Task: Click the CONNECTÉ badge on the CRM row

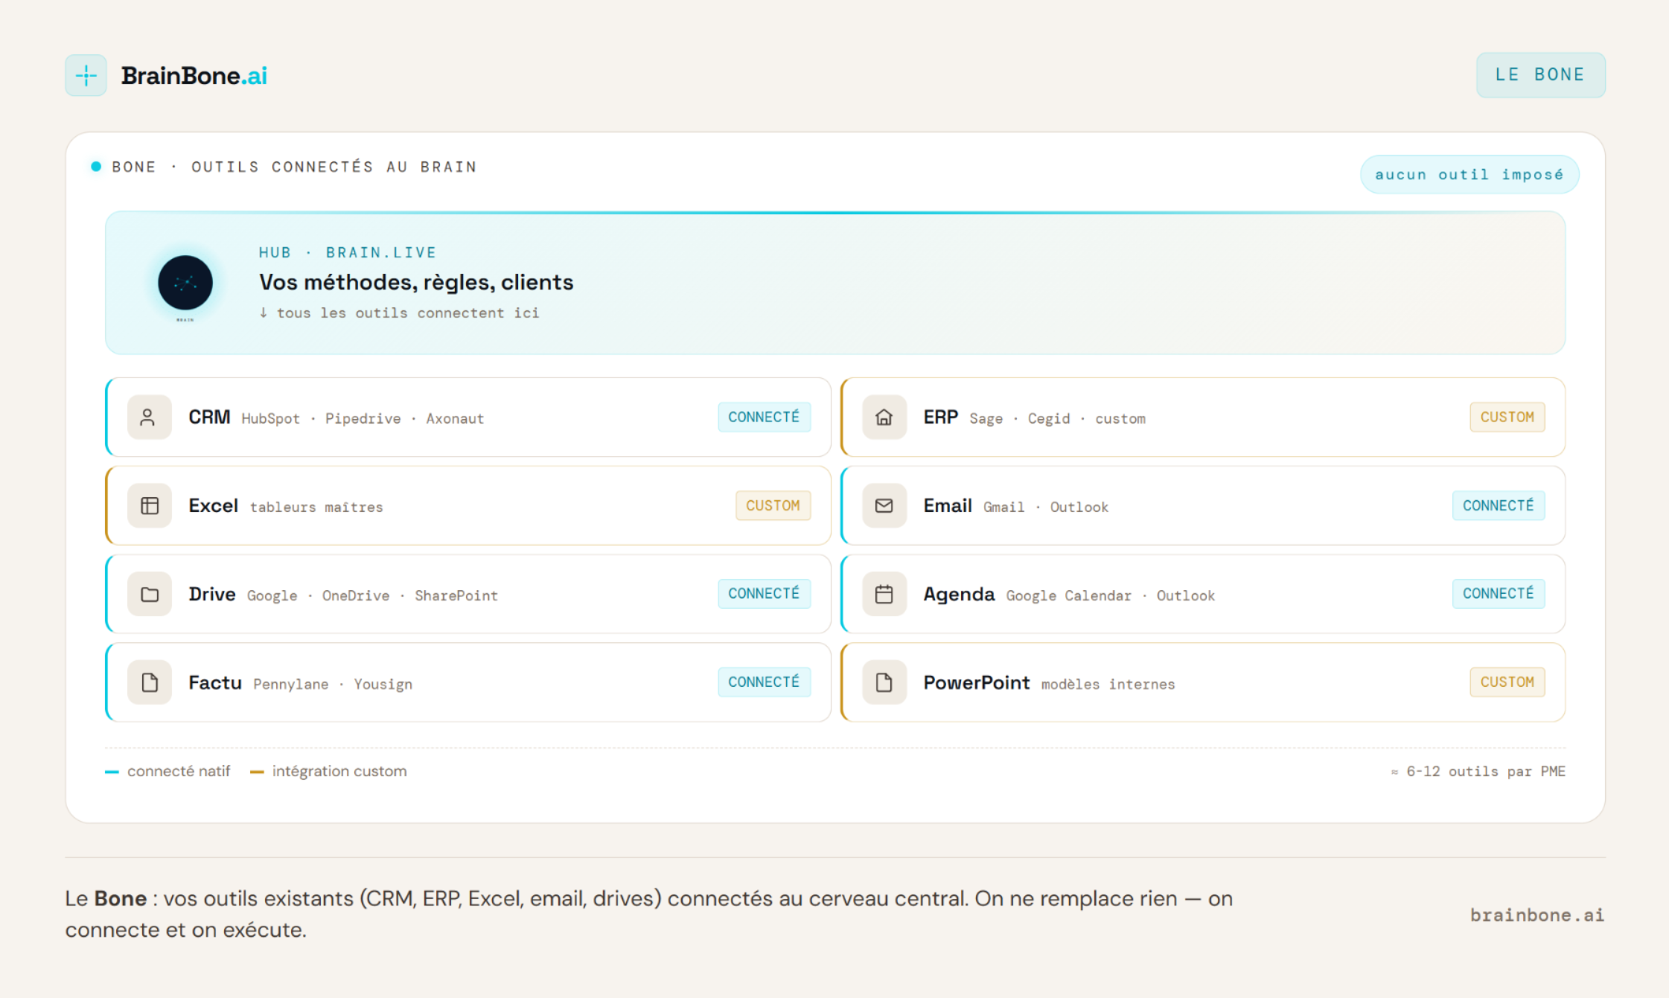Action: 764,417
